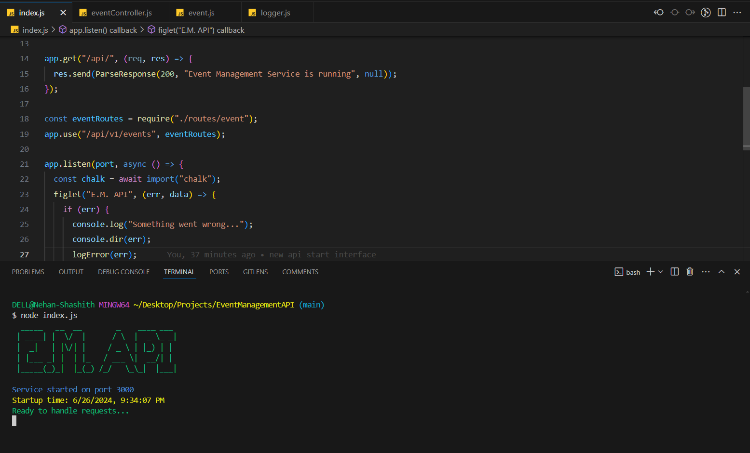Click line number 14 in the gutter

click(24, 59)
